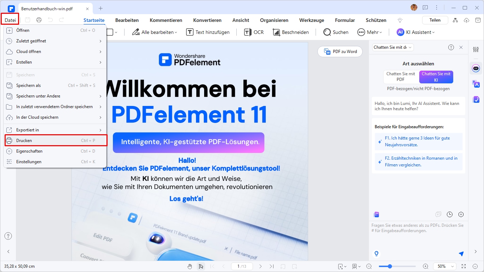Click zoom out minus icon
Viewport: 484px width, 272px height.
coord(369,266)
